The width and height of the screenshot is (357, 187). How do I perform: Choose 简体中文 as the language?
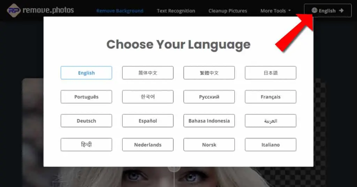(148, 73)
